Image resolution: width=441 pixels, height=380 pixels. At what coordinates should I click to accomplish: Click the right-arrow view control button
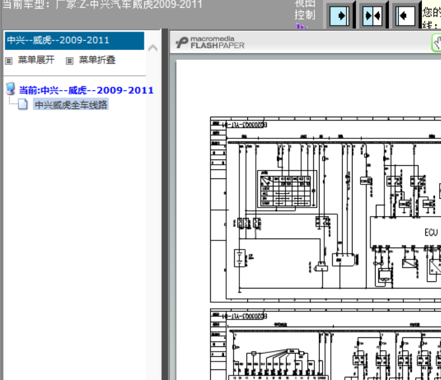click(x=339, y=16)
